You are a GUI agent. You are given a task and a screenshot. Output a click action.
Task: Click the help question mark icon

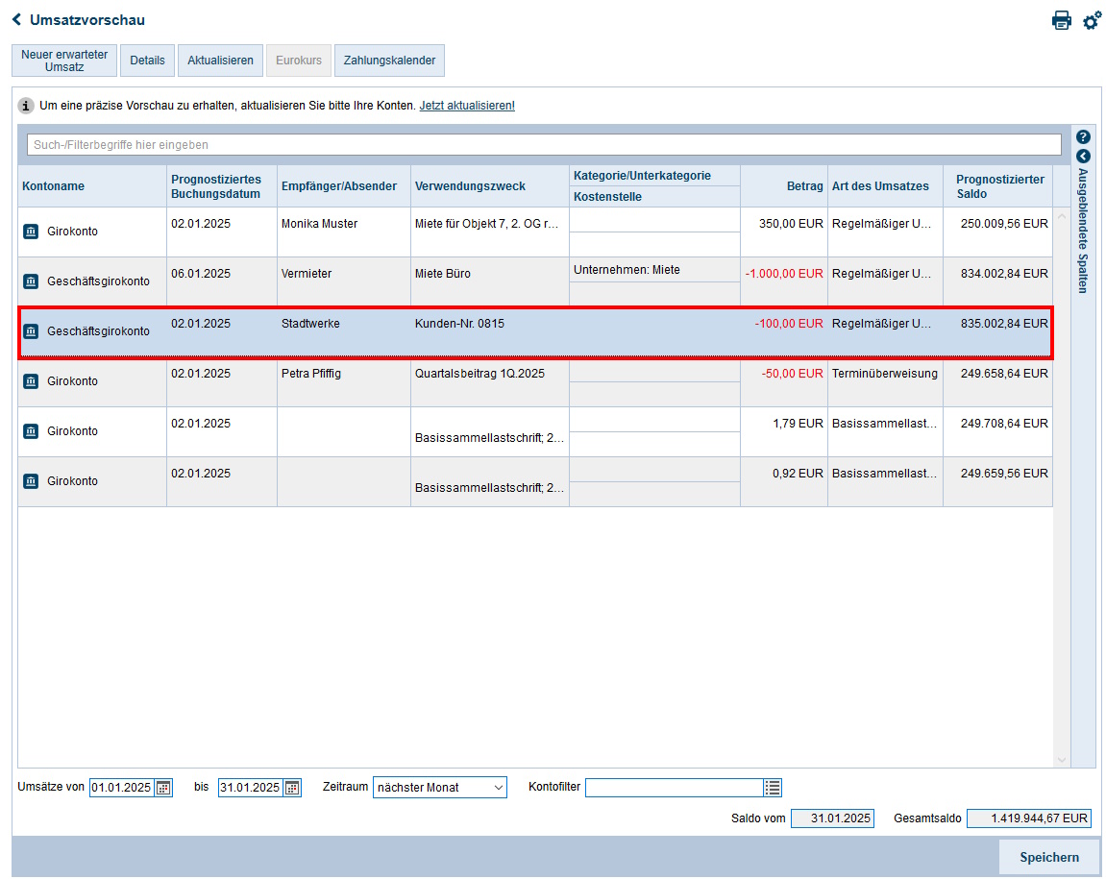[1084, 136]
